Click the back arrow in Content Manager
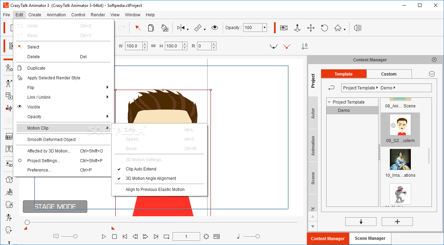 tap(331, 88)
